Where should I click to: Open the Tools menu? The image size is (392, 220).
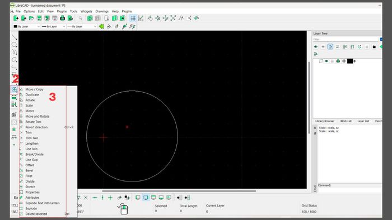tap(73, 12)
